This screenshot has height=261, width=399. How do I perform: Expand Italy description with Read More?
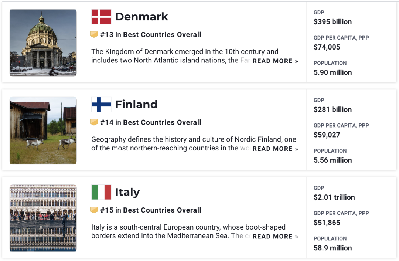point(275,236)
